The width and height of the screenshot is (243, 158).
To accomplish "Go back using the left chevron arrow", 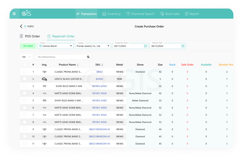I will [21, 27].
